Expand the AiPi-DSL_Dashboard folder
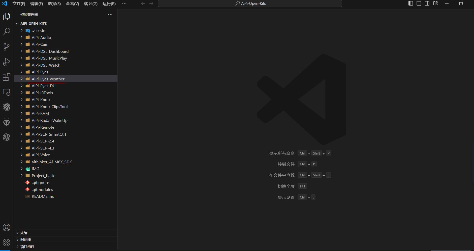474x251 pixels. (66, 51)
